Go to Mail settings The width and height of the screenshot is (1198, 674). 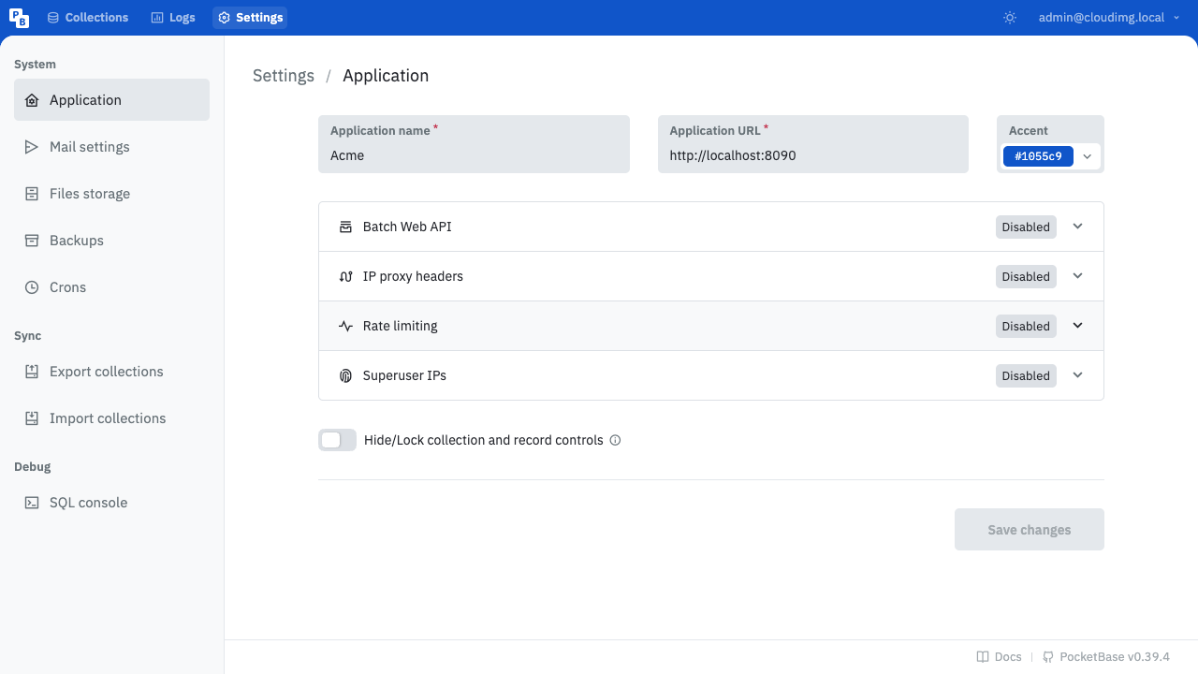[111, 147]
